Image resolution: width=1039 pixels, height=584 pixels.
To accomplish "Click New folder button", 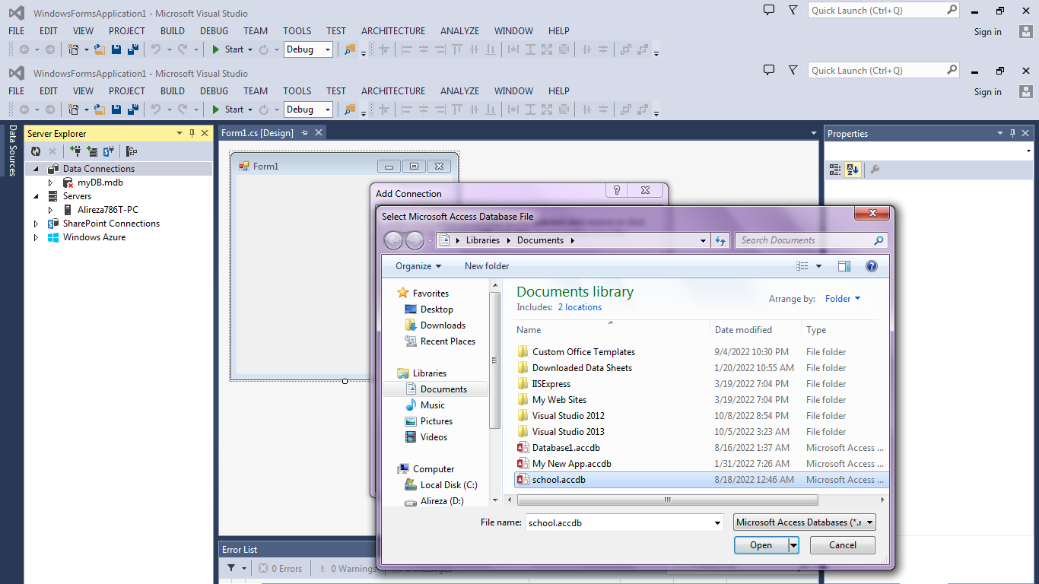I will click(x=487, y=266).
